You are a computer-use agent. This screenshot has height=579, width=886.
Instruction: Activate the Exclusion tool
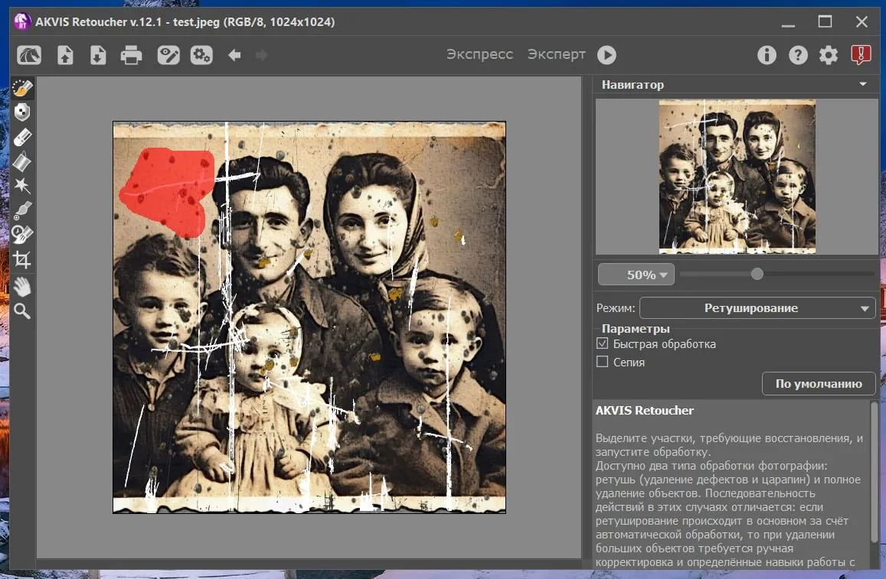tap(22, 112)
